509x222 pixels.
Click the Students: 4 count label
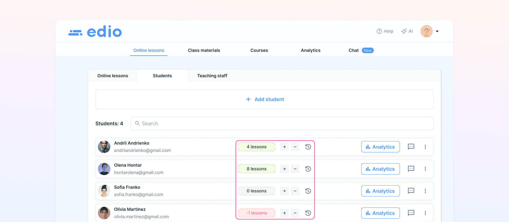coord(109,123)
